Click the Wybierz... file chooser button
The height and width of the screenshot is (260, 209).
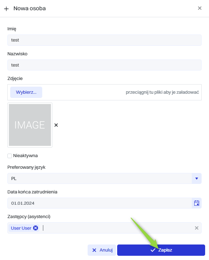coord(26,92)
